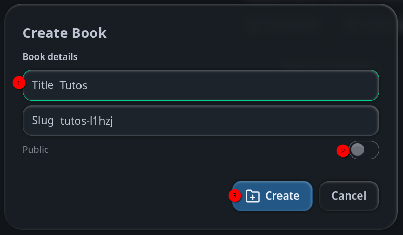403x235 pixels.
Task: Toggle the Public switch on
Action: (364, 150)
